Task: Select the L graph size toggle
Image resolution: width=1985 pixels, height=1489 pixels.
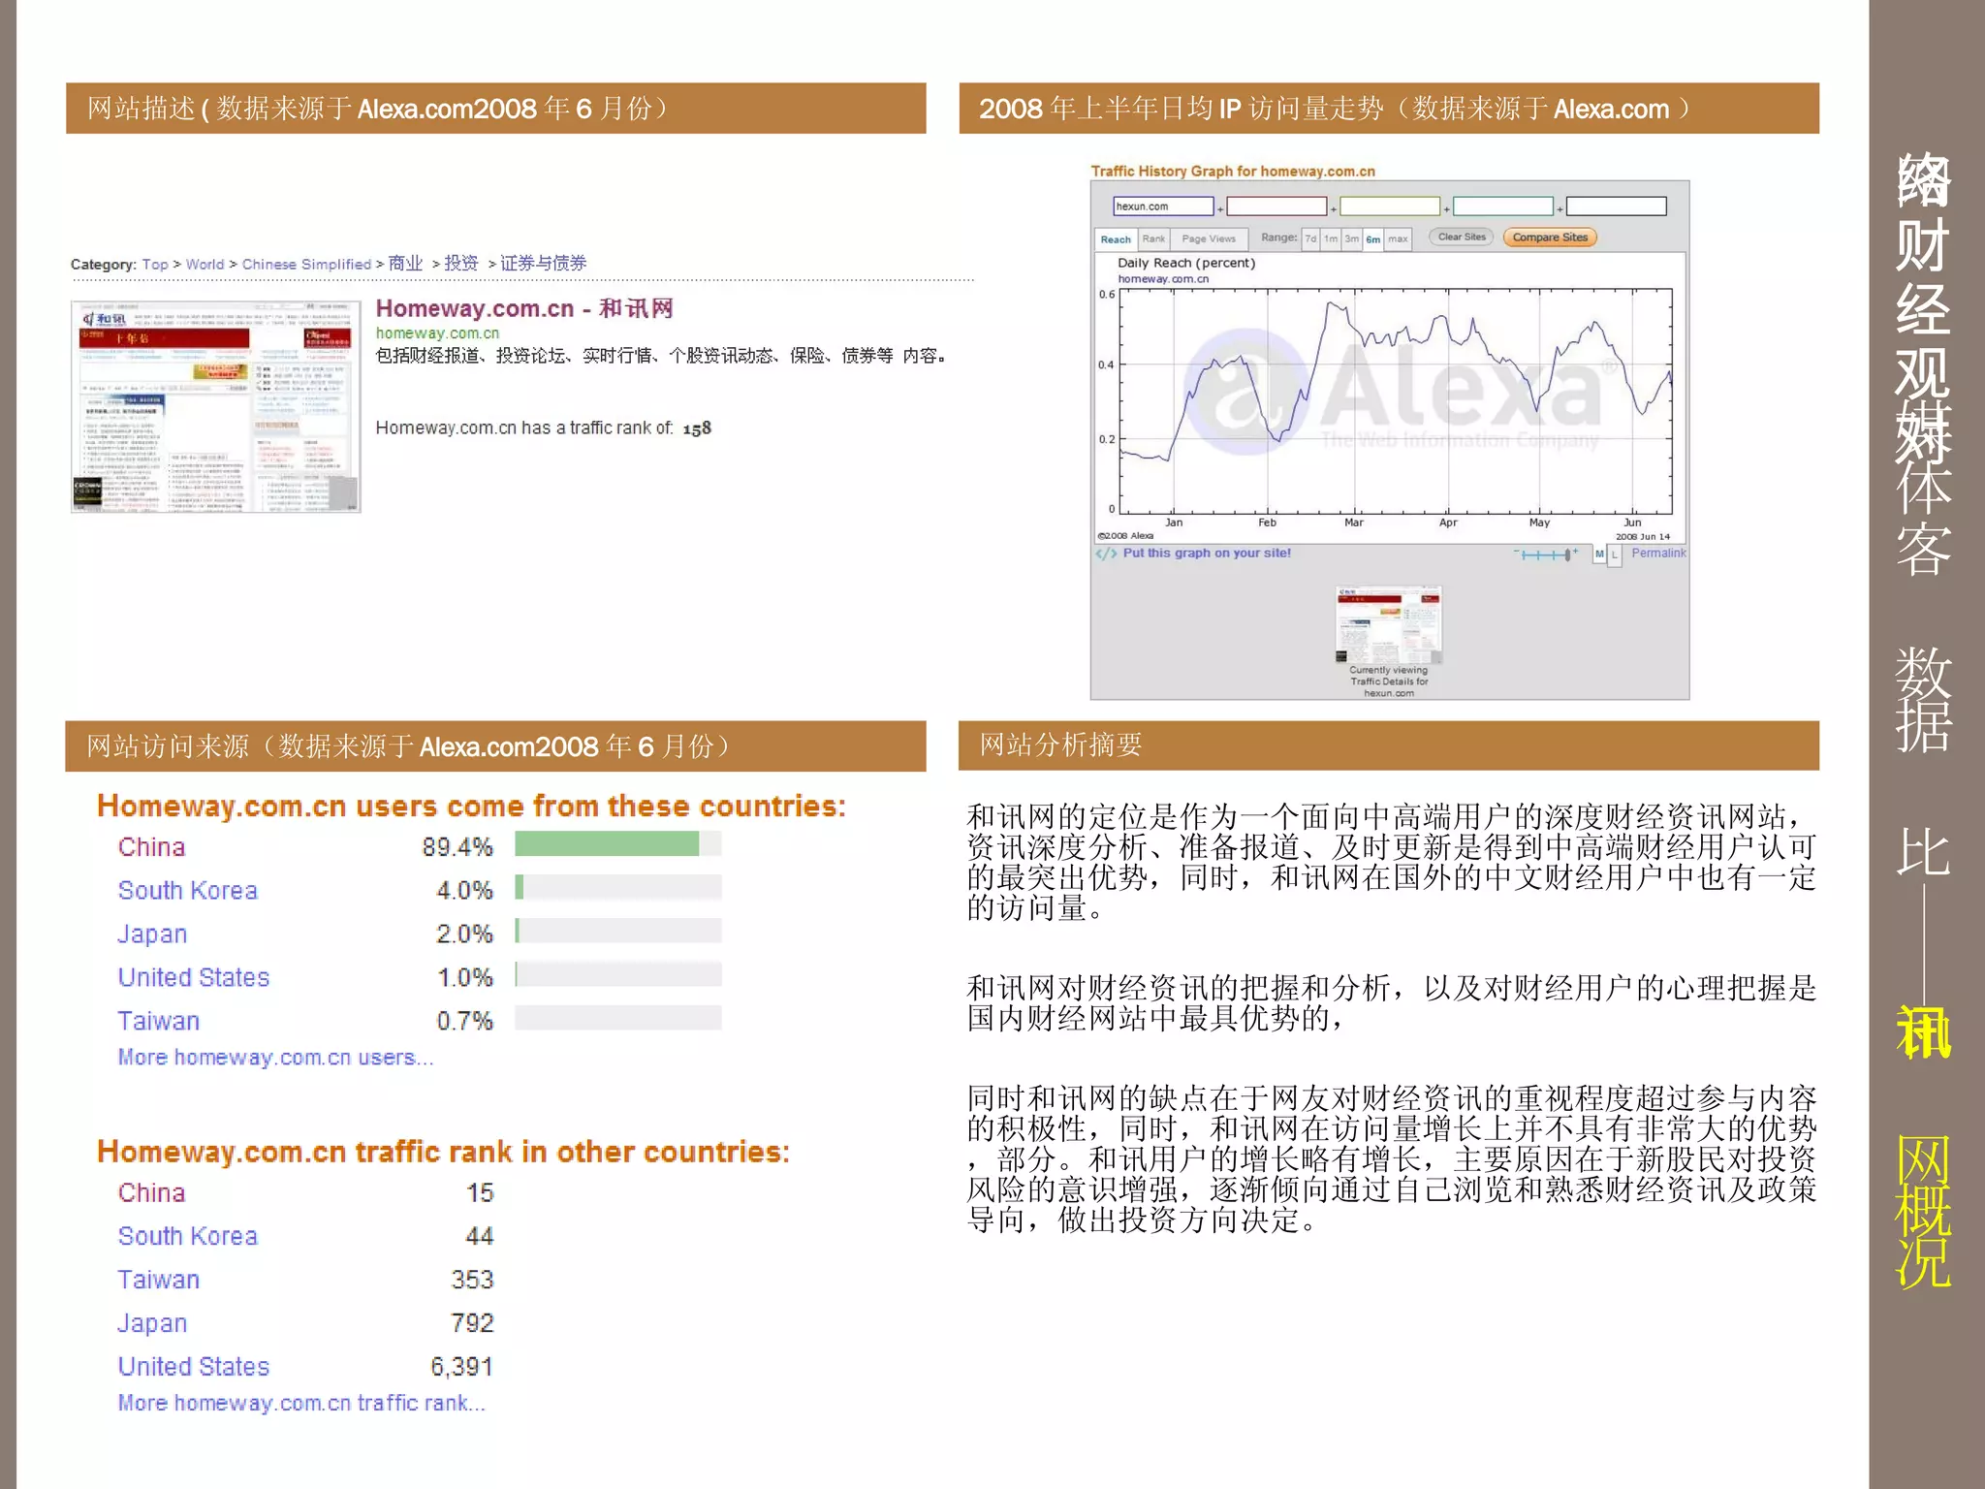Action: pyautogui.click(x=1615, y=554)
